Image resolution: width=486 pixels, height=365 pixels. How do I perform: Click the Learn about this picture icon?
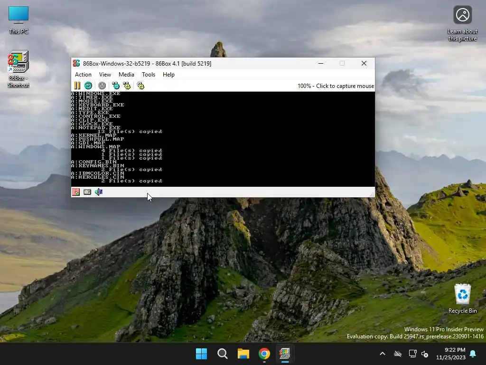tap(462, 24)
